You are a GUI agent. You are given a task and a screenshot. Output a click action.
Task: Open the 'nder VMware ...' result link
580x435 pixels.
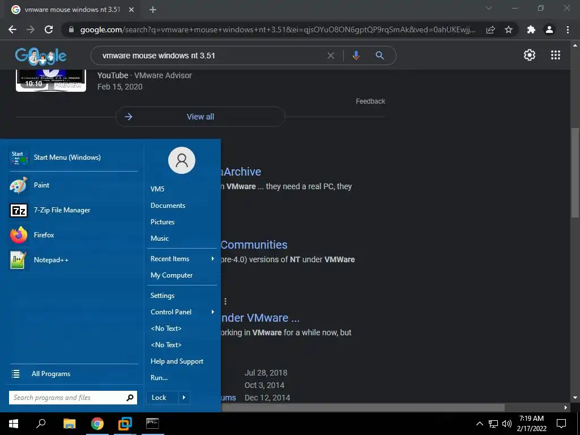point(260,318)
